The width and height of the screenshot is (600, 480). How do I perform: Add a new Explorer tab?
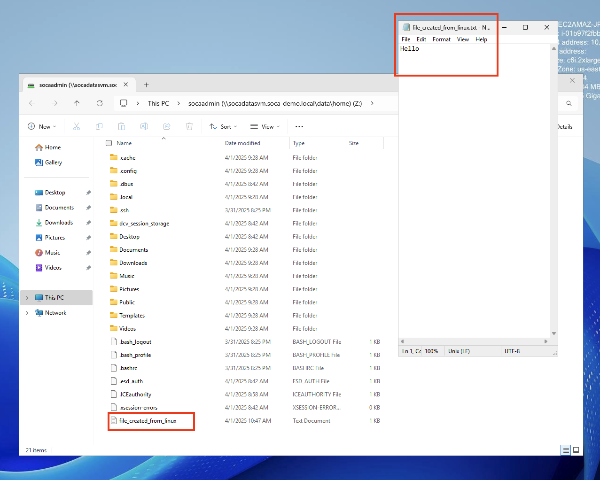tap(147, 85)
